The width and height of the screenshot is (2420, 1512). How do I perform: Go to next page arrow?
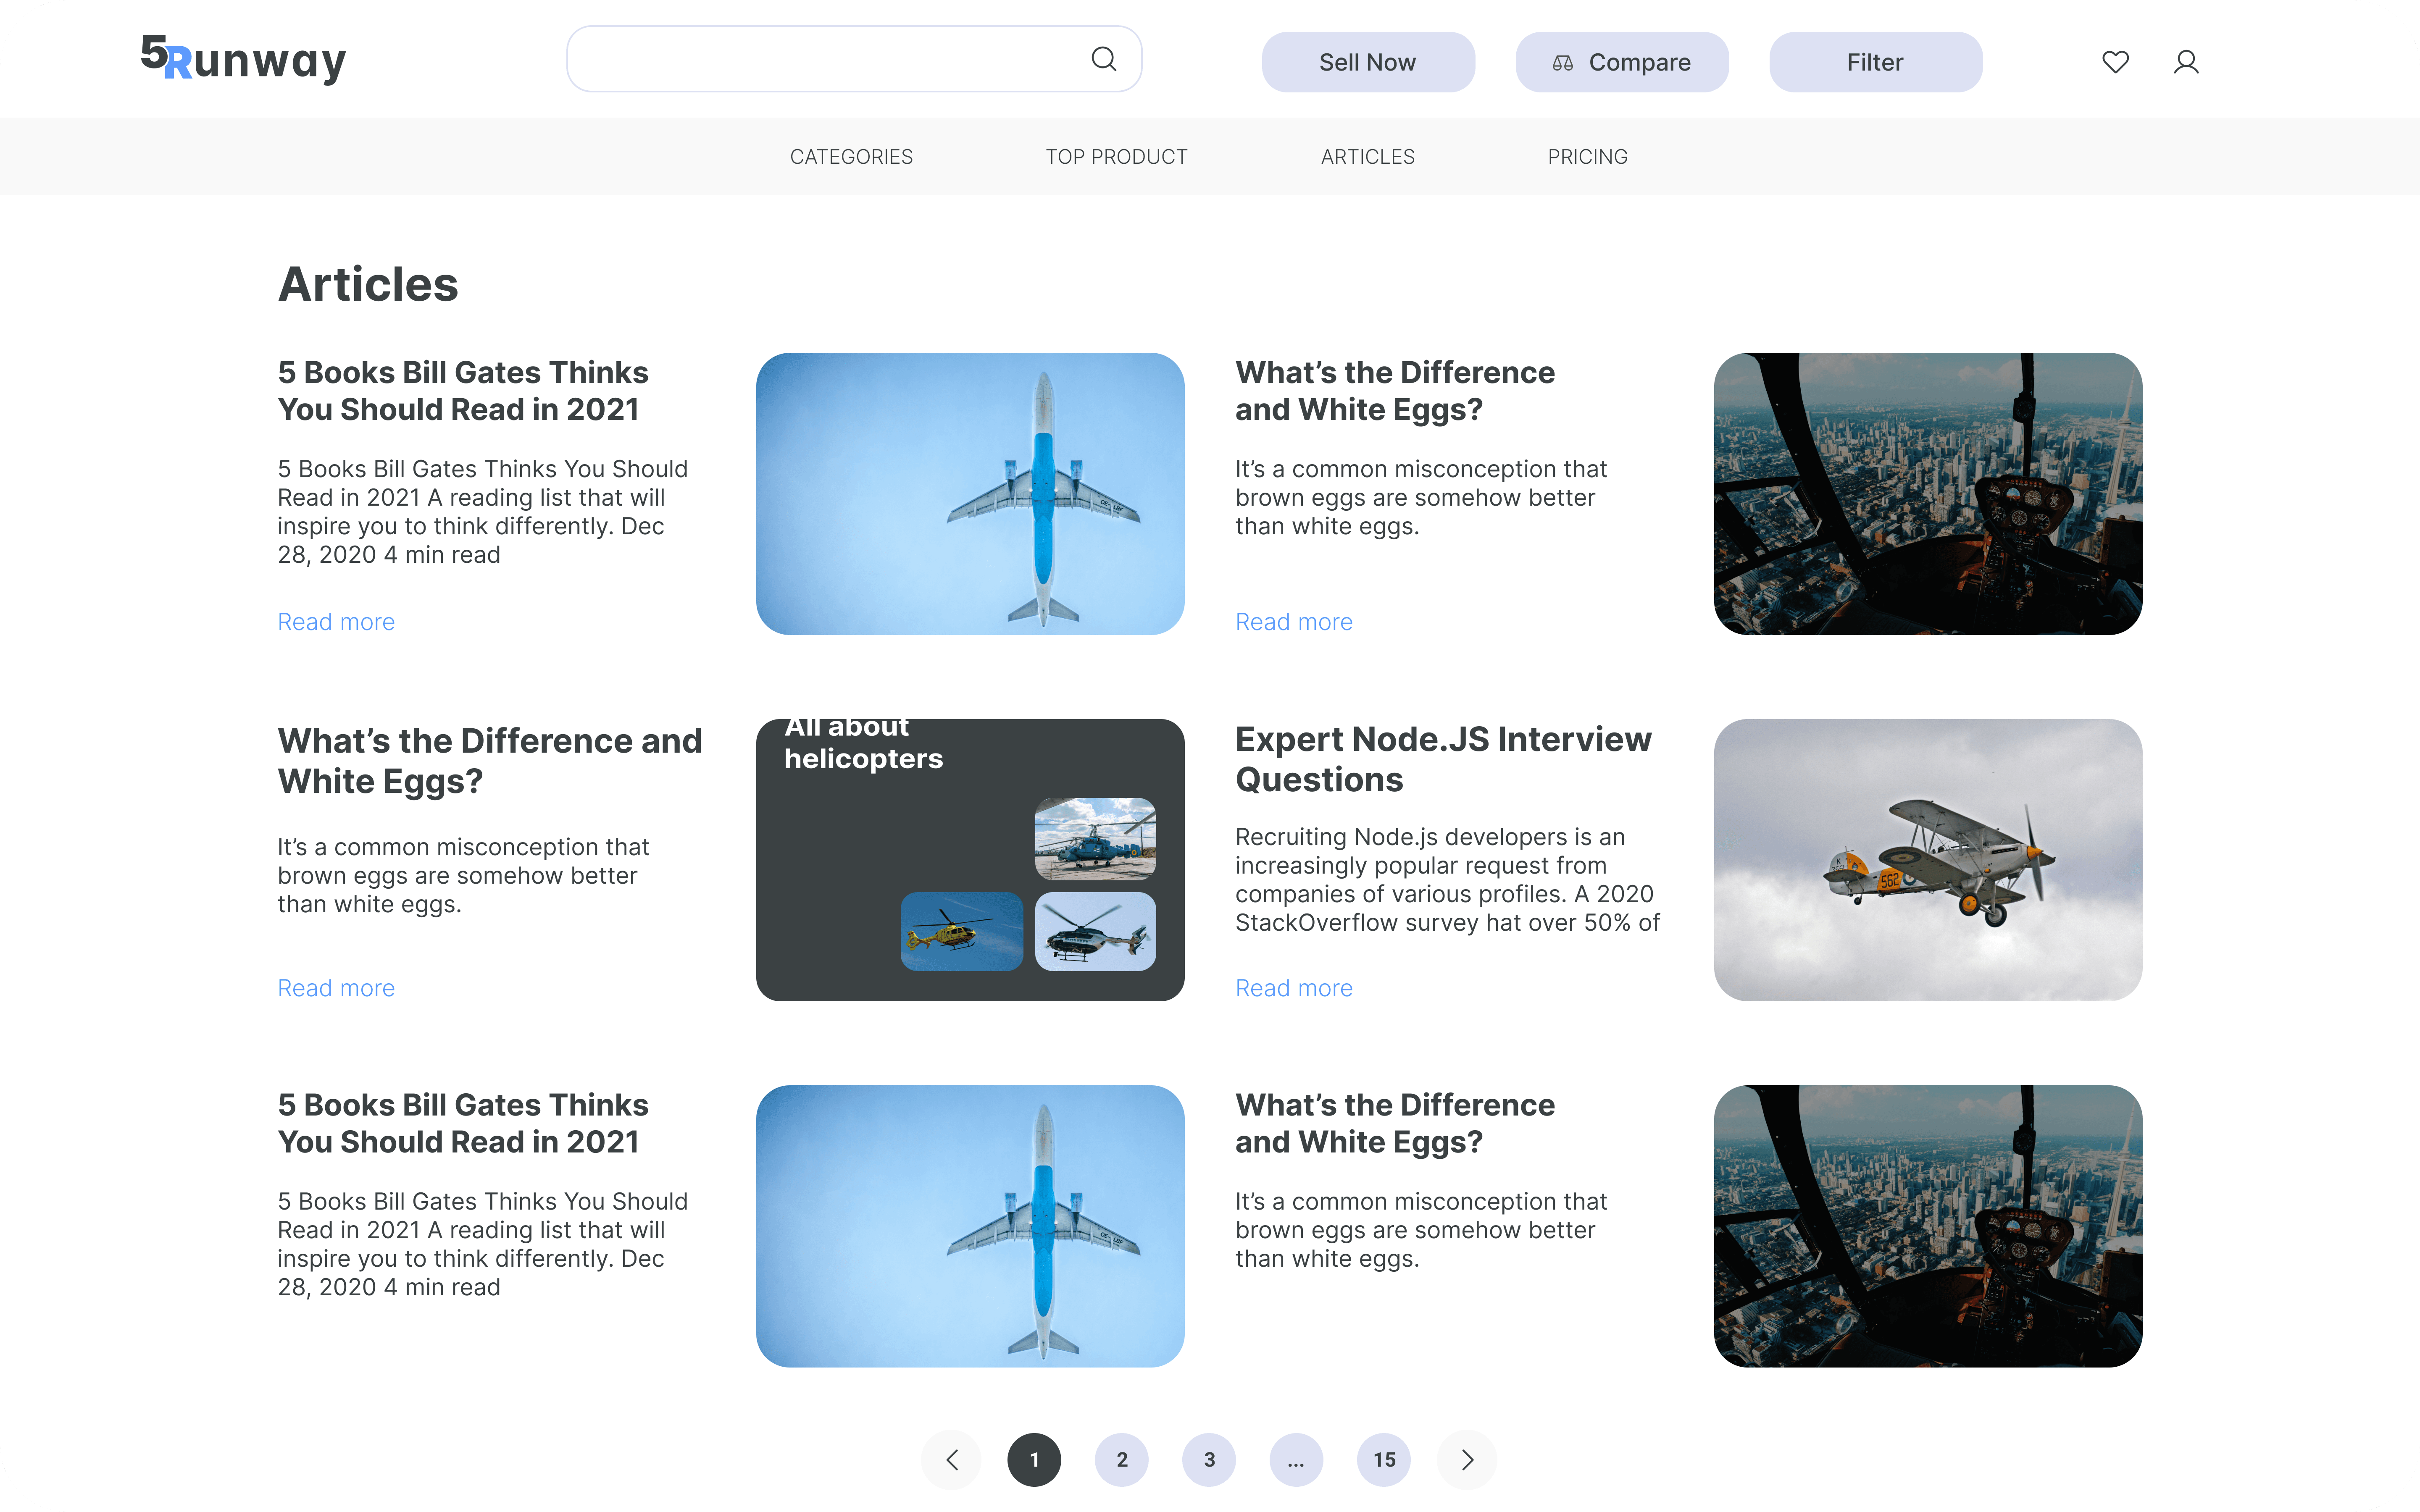click(1467, 1460)
